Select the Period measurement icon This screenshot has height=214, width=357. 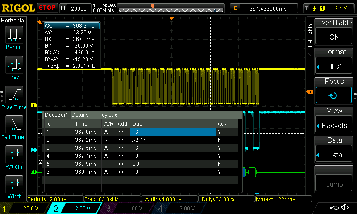click(13, 35)
